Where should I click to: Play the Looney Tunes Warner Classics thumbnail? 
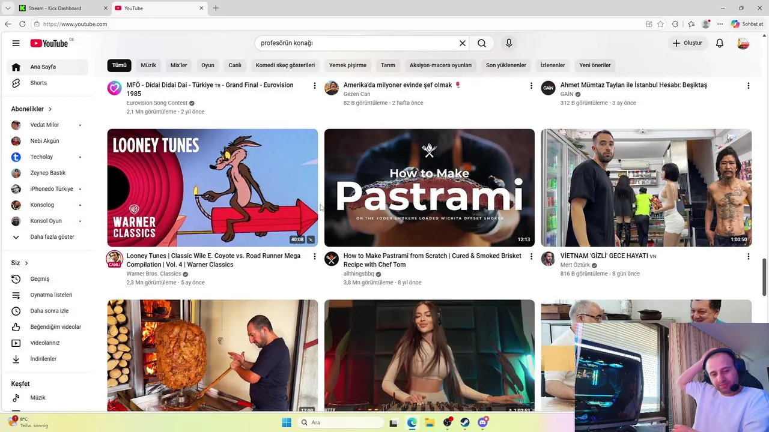pyautogui.click(x=213, y=188)
